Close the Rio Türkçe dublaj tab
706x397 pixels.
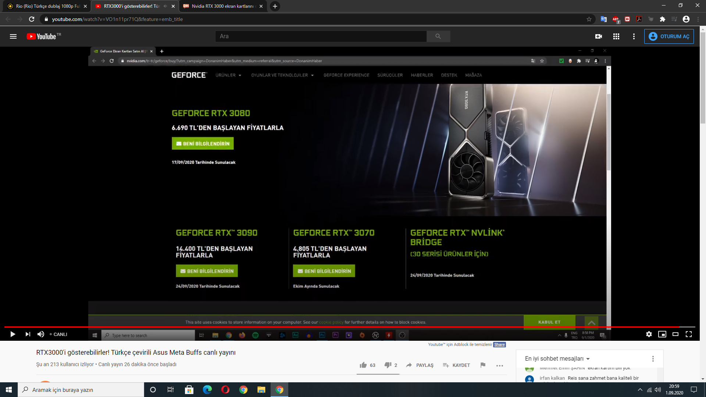tap(85, 6)
